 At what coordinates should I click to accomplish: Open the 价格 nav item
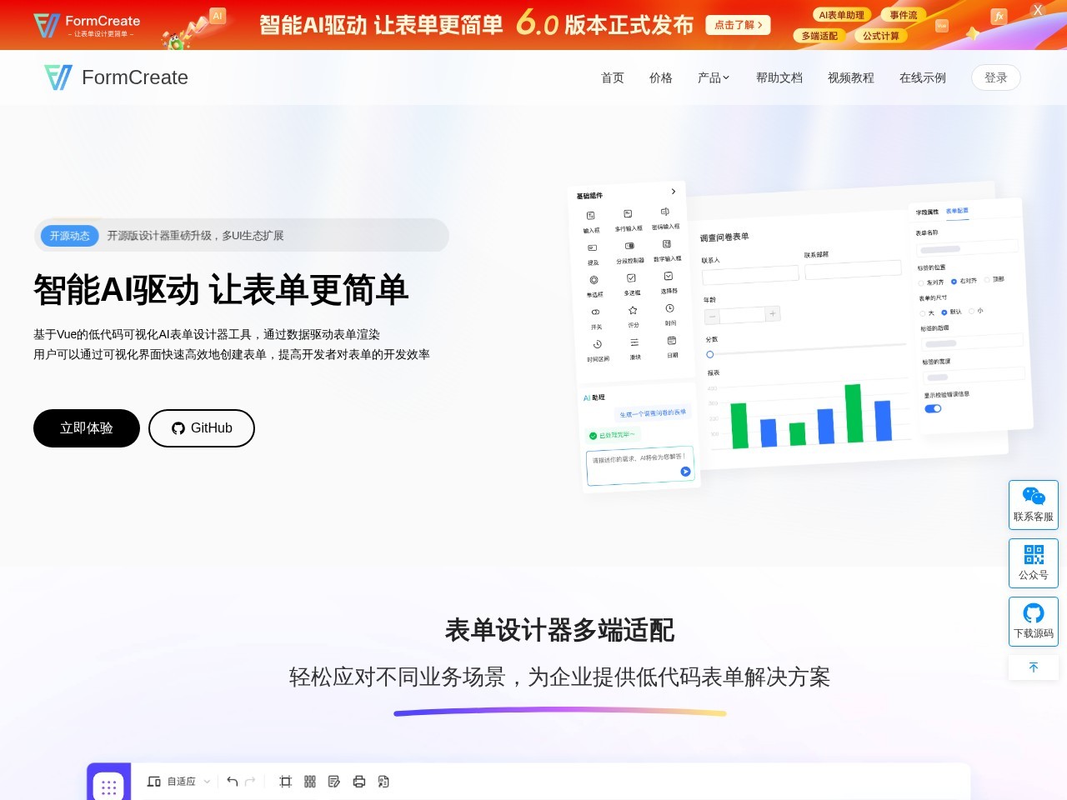point(661,77)
